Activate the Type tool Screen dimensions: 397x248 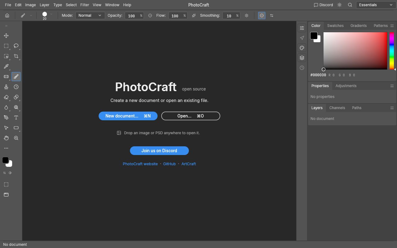pos(16,117)
